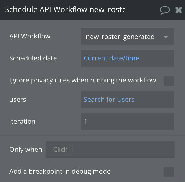Click the Scheduled date Current date/time expression
The width and height of the screenshot is (185, 182).
pyautogui.click(x=111, y=58)
